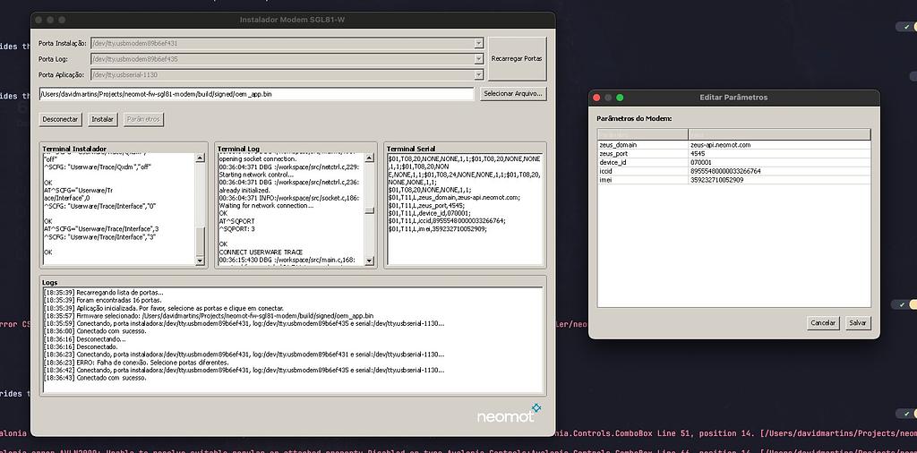Select the 4545 value cell
Image resolution: width=917 pixels, height=453 pixels.
pos(780,153)
